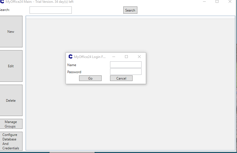This screenshot has height=153, width=237.
Task: Maximize the MyOffice24 Main window
Action: click(217, 1)
